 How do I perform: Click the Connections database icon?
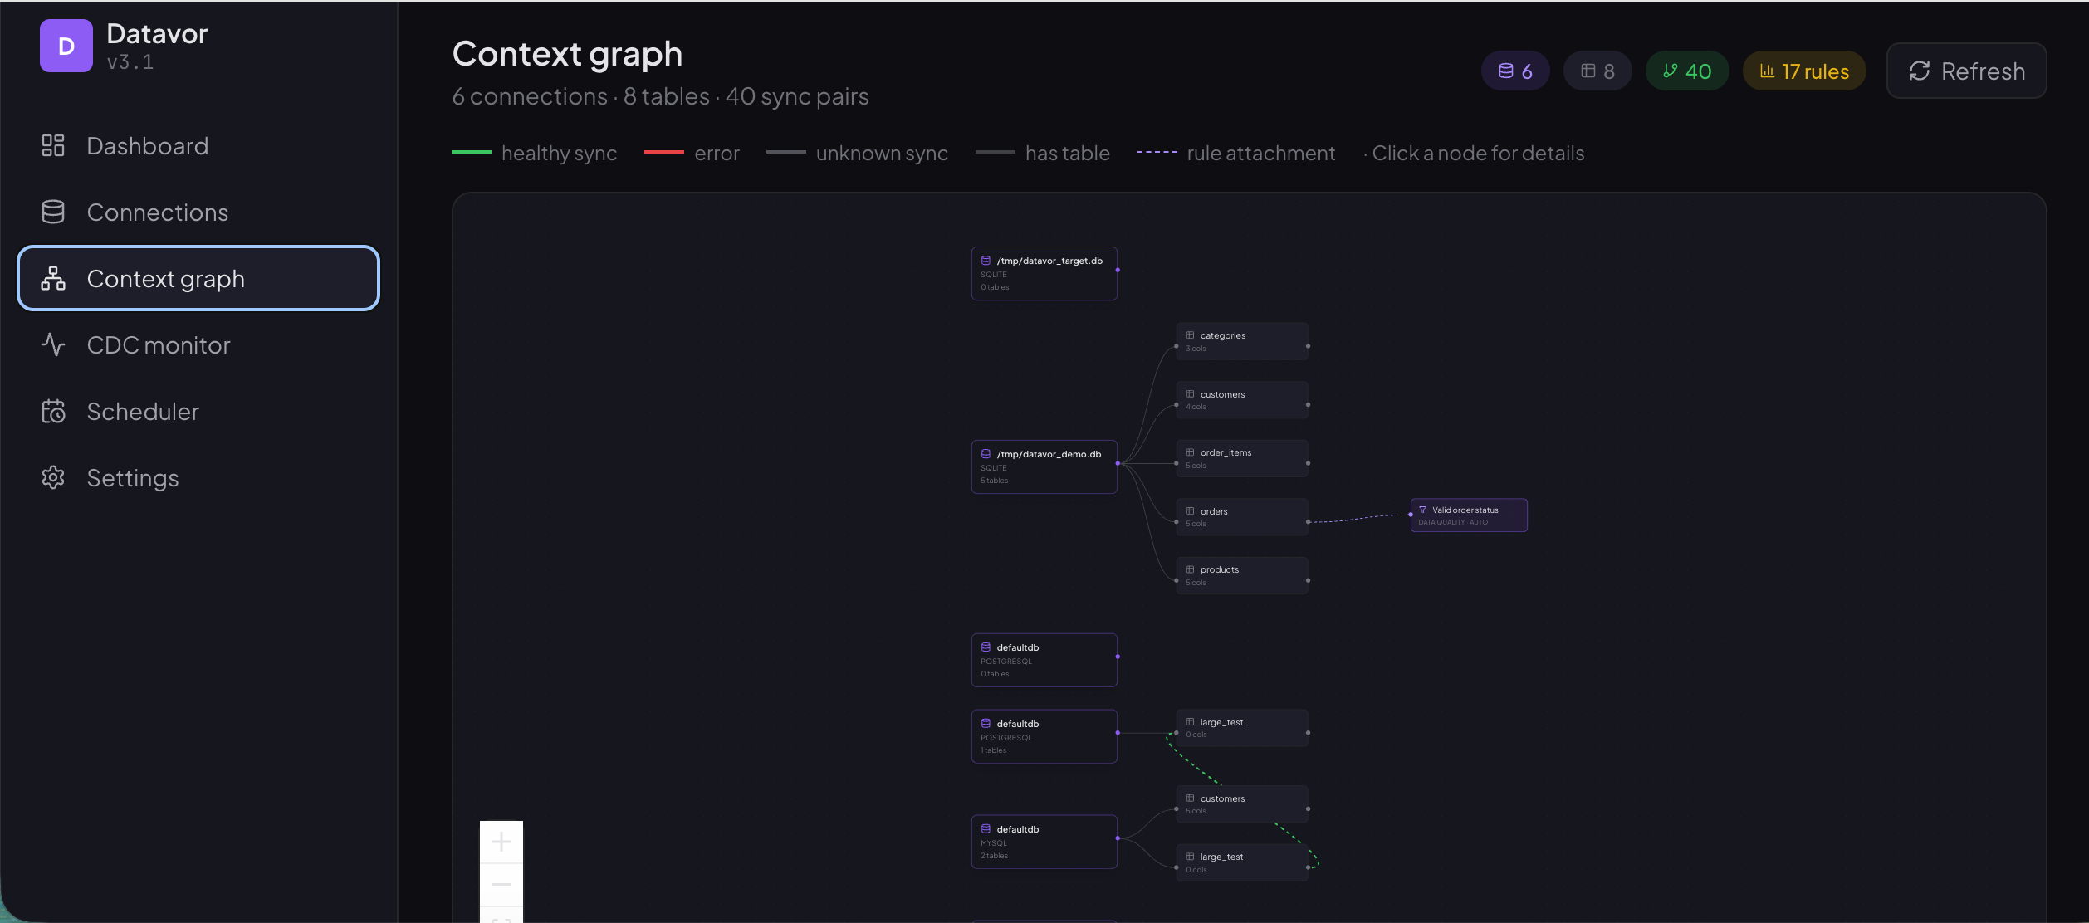[53, 212]
